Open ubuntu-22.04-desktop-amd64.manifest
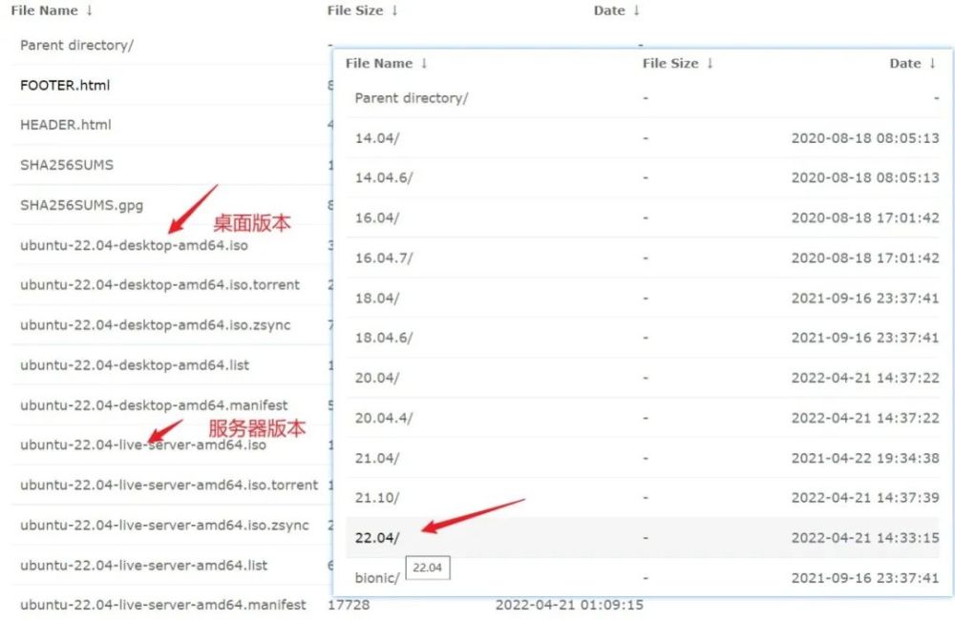The width and height of the screenshot is (955, 620). coord(154,405)
